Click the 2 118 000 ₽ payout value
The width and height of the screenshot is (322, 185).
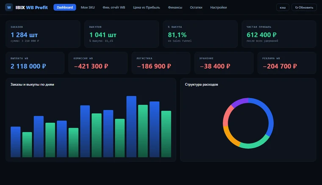pyautogui.click(x=28, y=66)
